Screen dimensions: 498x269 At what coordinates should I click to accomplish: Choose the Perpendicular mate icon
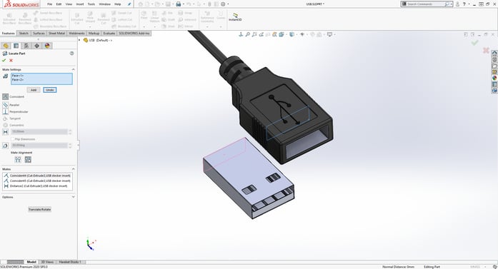coord(6,111)
